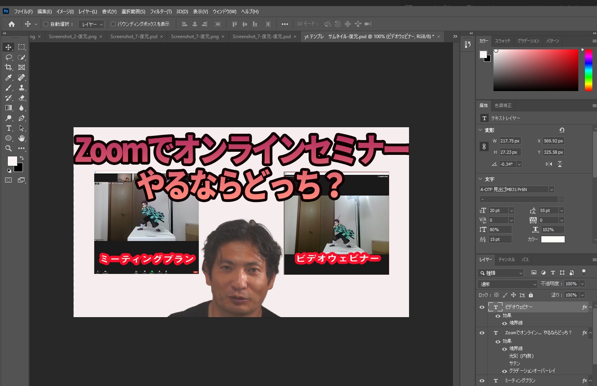
Task: Open the layer filter 種類 dropdown
Action: coord(501,273)
